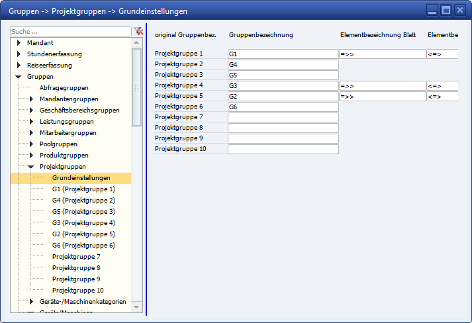
Task: Expand the Reiseerfassung node
Action: pyautogui.click(x=19, y=66)
